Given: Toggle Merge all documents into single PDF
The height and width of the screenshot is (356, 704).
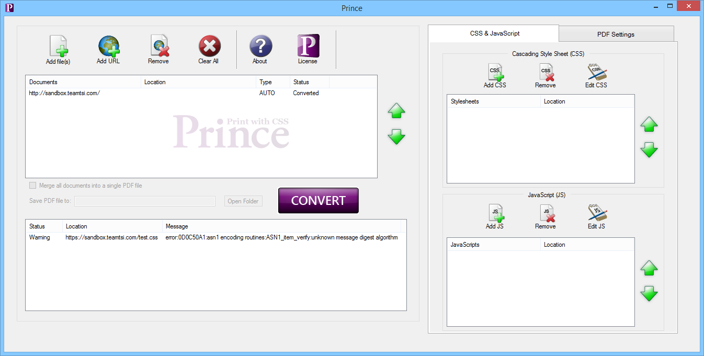Looking at the screenshot, I should pyautogui.click(x=33, y=186).
